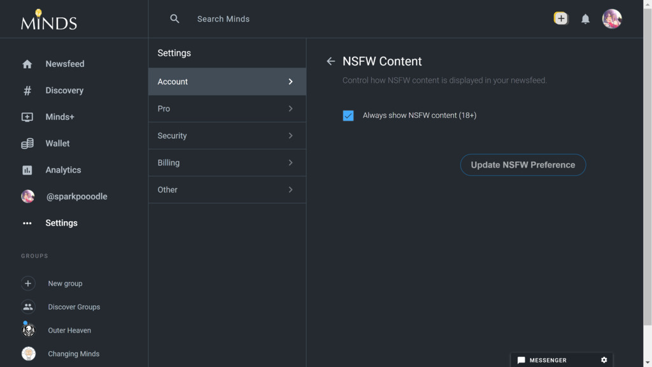Expand Other with its chevron
Screen dimensions: 652x367
point(290,190)
